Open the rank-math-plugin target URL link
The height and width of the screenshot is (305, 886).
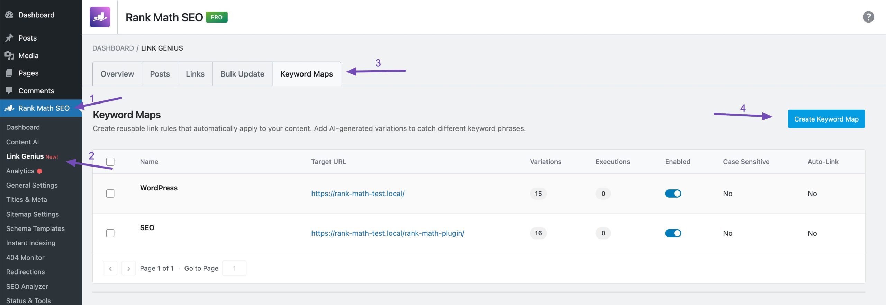point(388,233)
